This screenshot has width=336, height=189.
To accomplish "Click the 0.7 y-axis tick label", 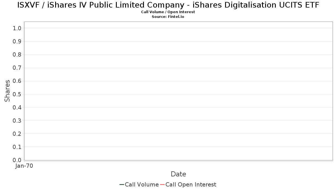I will point(17,68).
